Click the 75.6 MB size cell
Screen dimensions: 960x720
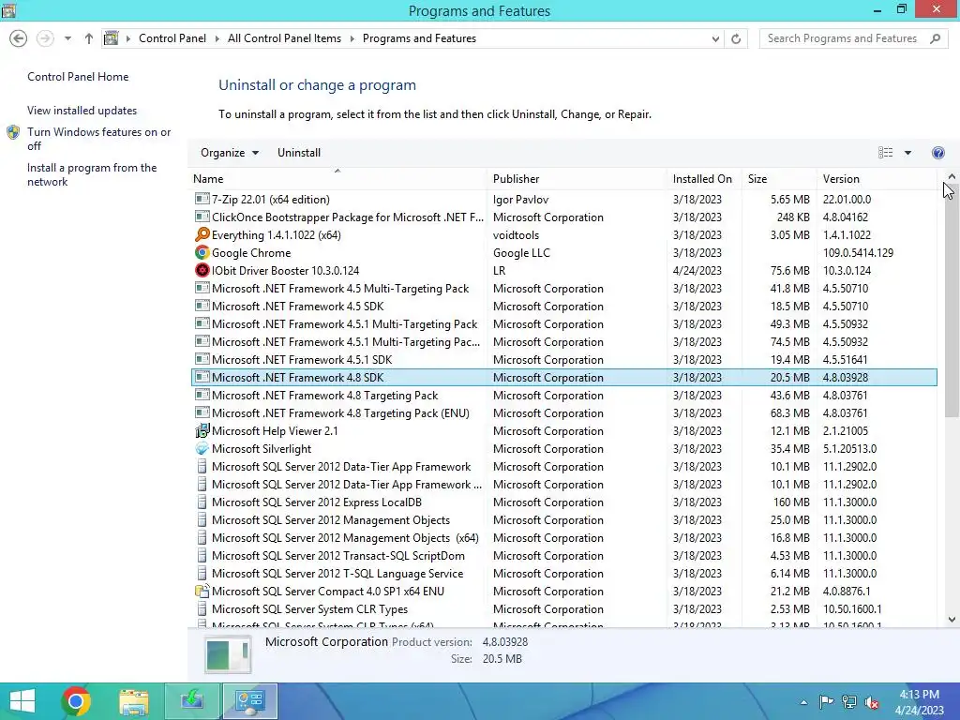click(789, 270)
